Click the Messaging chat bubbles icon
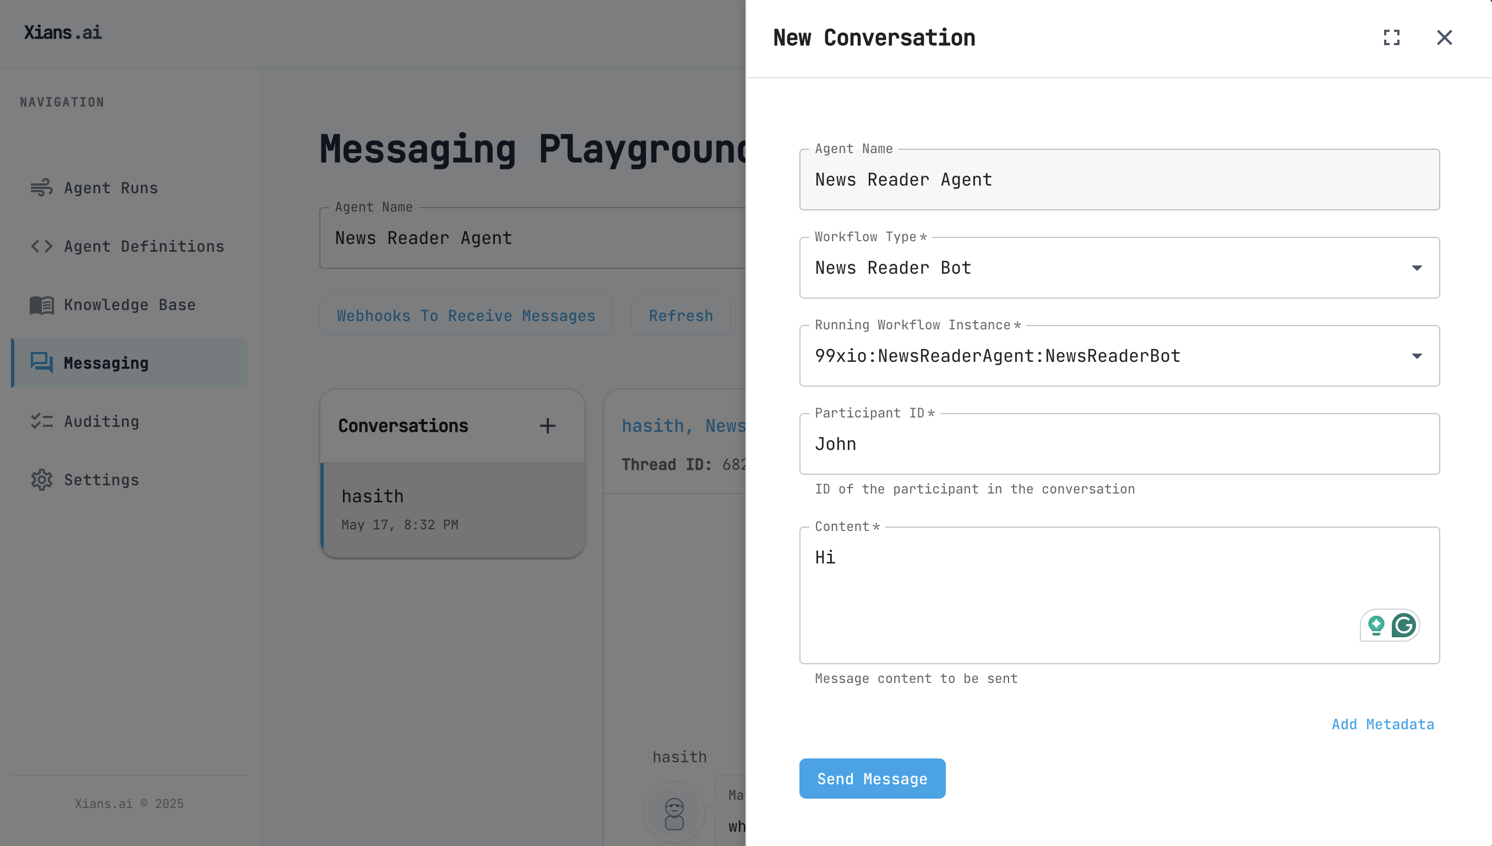The image size is (1492, 846). tap(41, 362)
